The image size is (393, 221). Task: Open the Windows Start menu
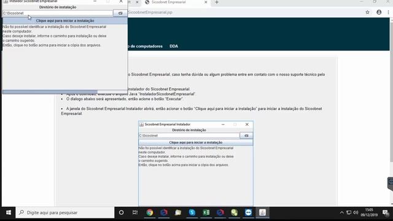pos(8,212)
